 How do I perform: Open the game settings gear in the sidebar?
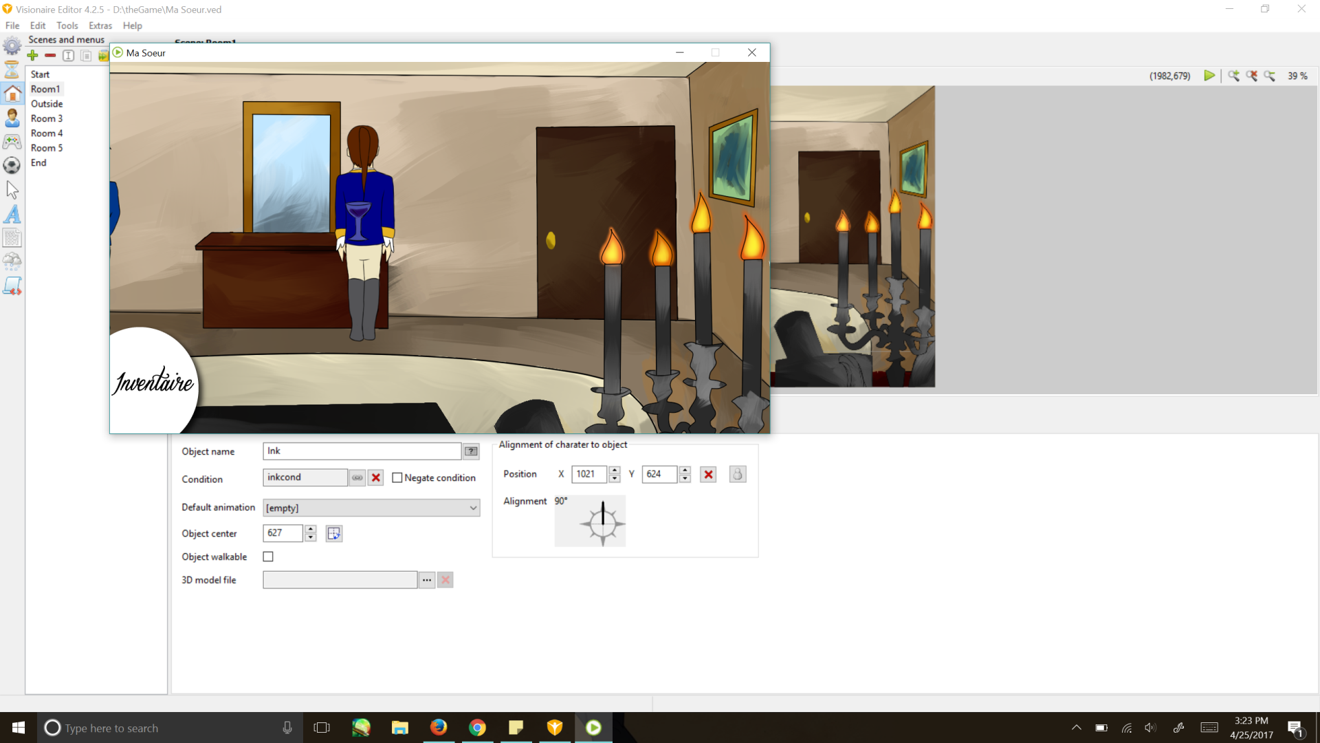coord(12,47)
